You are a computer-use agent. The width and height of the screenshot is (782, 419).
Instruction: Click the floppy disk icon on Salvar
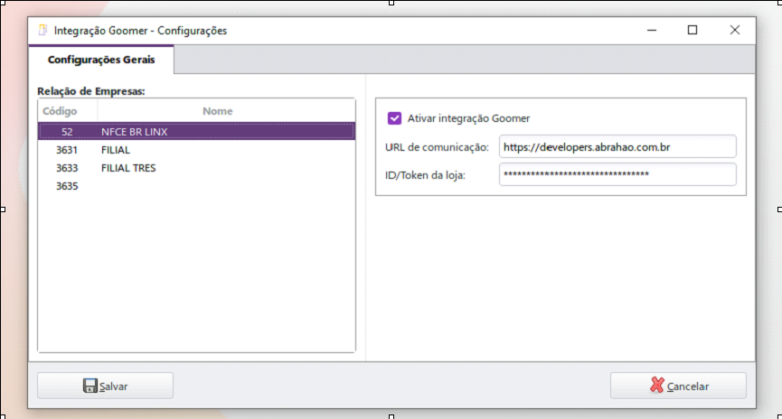pos(90,386)
